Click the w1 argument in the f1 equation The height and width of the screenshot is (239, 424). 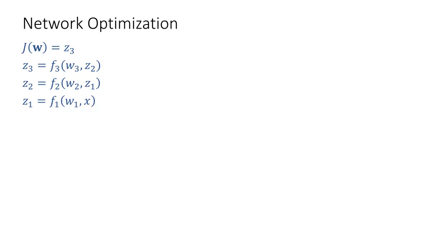click(72, 102)
